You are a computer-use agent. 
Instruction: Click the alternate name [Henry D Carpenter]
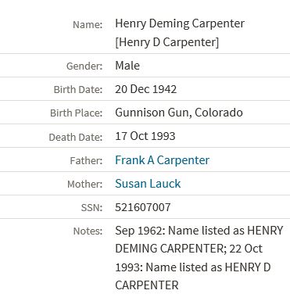(x=167, y=42)
